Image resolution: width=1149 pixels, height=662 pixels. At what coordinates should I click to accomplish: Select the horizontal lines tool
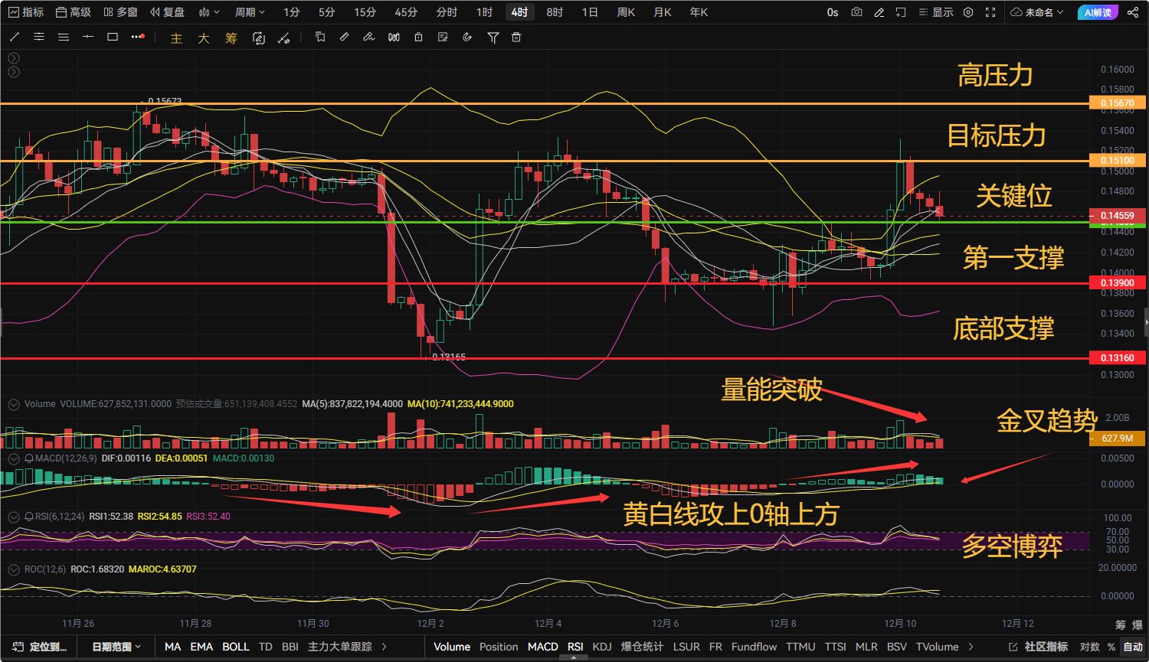(x=64, y=37)
